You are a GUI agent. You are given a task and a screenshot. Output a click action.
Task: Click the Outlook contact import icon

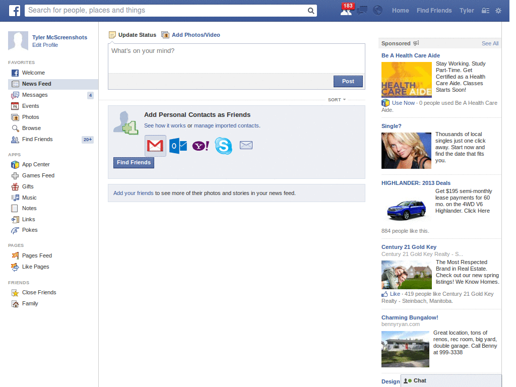coord(178,146)
